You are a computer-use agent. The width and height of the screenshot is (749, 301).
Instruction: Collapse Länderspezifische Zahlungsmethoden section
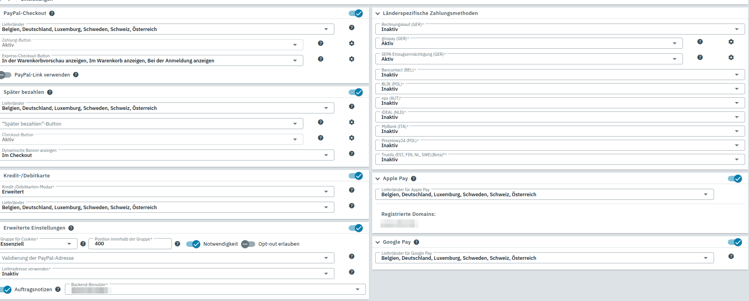378,13
